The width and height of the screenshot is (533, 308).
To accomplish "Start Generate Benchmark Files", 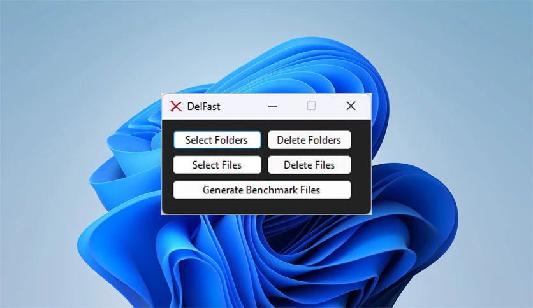I will coord(262,190).
